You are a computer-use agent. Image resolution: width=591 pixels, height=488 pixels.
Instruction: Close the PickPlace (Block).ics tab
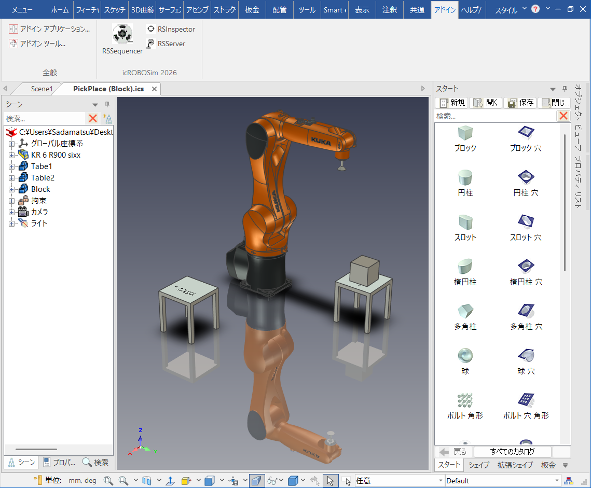click(x=154, y=89)
